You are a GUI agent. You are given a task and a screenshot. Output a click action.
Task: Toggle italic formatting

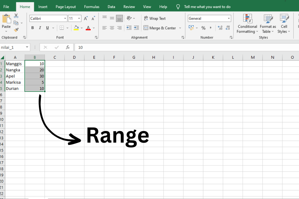(x=40, y=28)
